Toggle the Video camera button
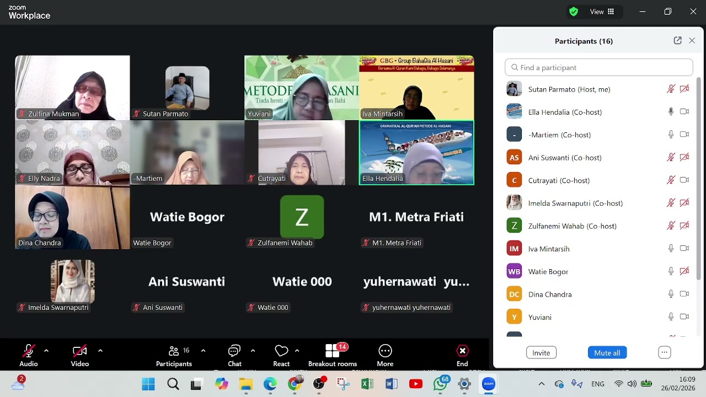This screenshot has height=397, width=706. click(80, 355)
